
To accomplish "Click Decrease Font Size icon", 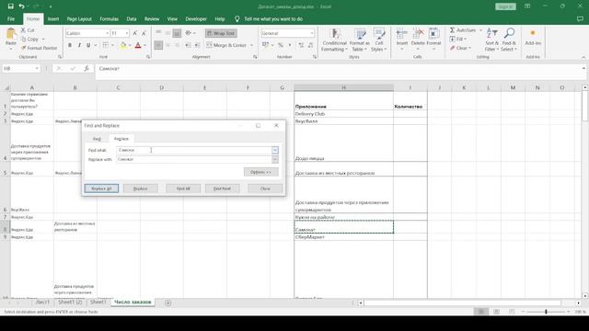I will [x=144, y=33].
